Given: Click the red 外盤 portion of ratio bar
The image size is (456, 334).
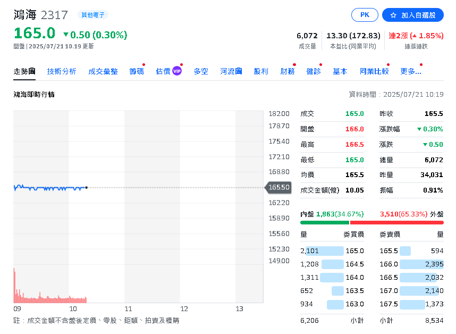Looking at the screenshot, I should 397,222.
